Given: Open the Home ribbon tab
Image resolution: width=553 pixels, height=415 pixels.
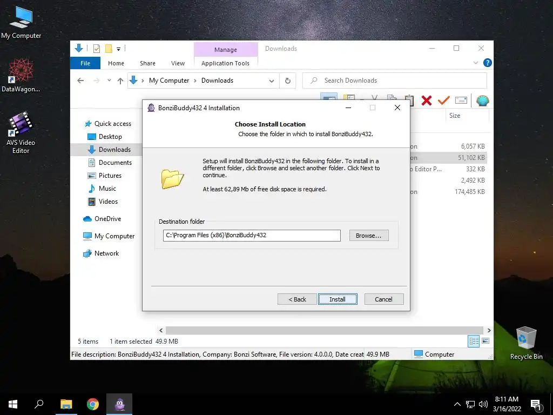Looking at the screenshot, I should [116, 63].
